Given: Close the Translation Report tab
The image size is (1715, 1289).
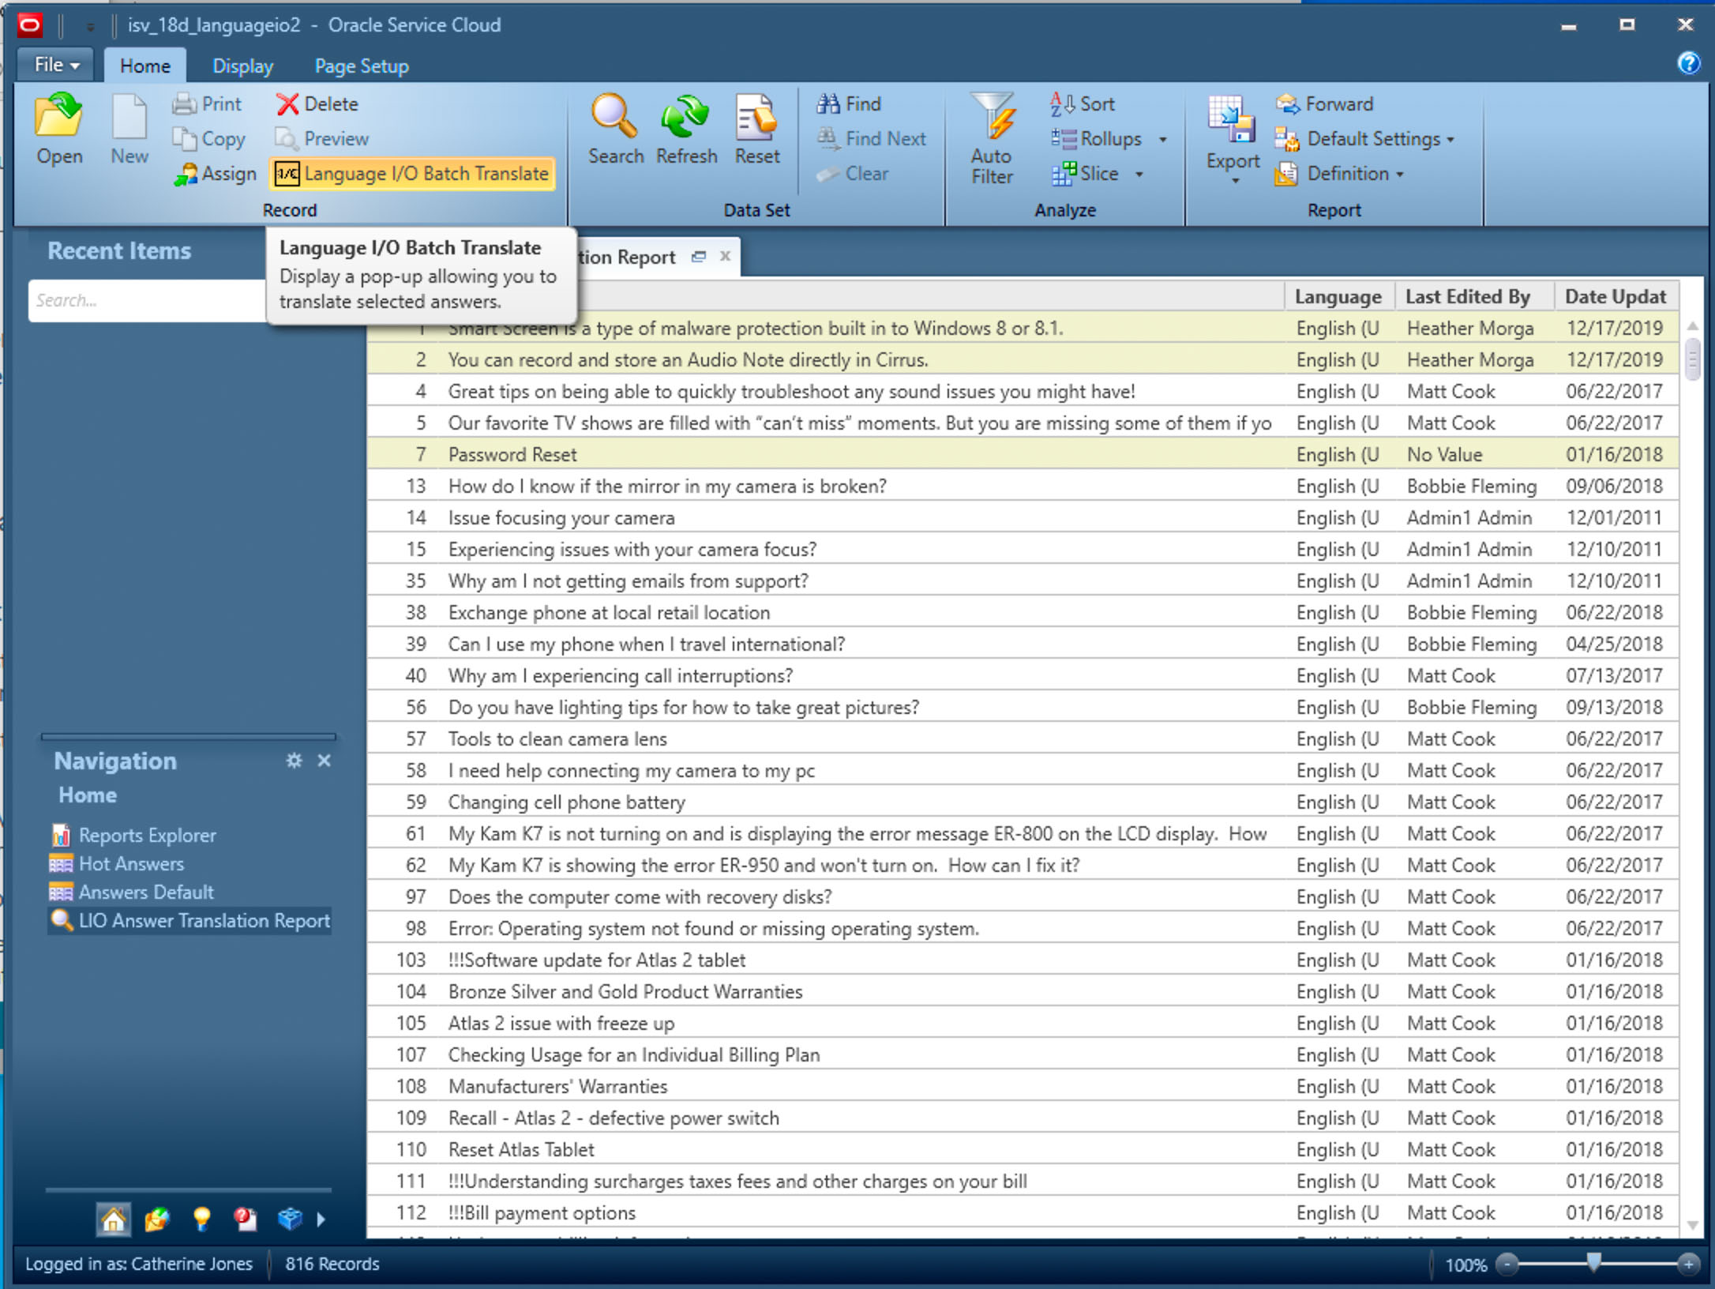Looking at the screenshot, I should pos(725,256).
